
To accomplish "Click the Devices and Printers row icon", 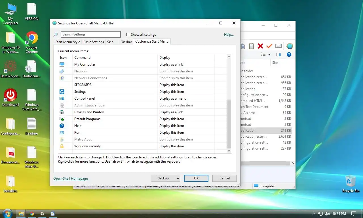I will pos(62,112).
